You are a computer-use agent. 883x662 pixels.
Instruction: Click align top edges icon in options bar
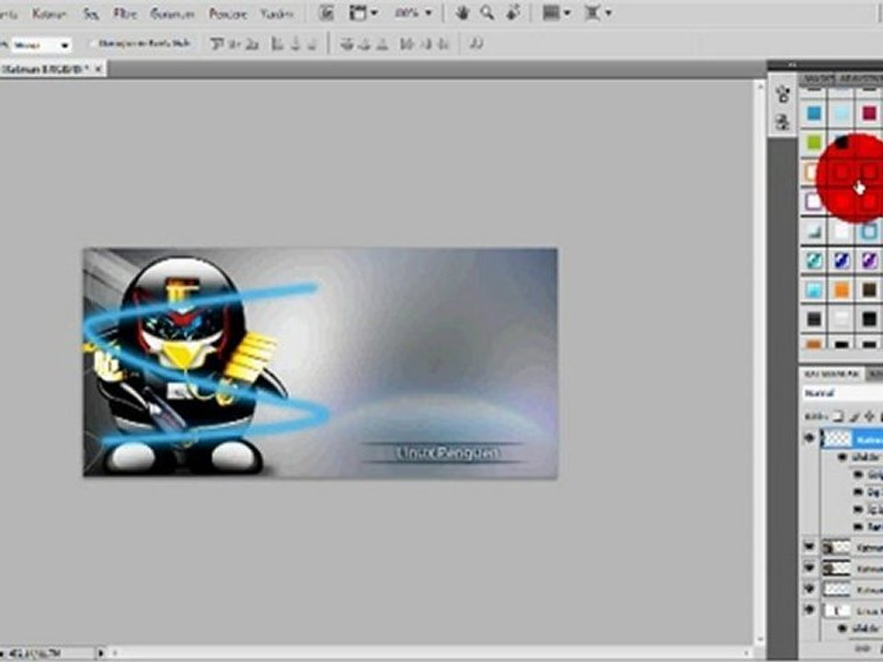[217, 44]
